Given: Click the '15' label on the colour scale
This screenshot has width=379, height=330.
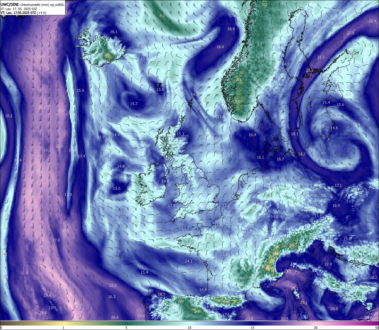Looking at the screenshot, I should [x=253, y=328].
